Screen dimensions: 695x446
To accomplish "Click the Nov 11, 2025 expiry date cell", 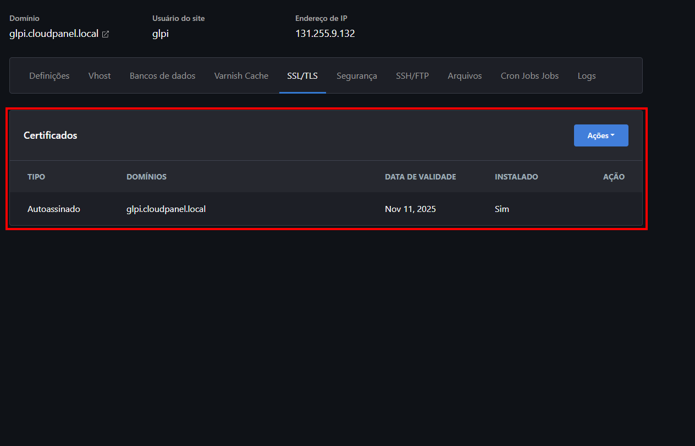I will (x=410, y=209).
